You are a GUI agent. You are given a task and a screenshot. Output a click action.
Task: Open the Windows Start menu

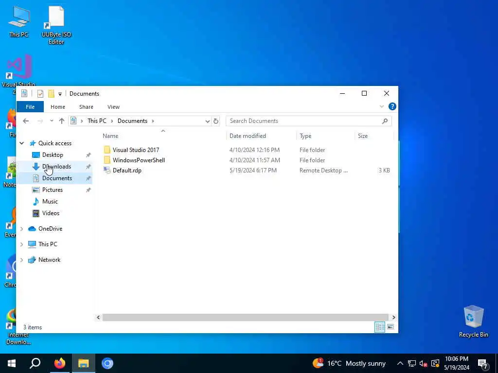click(x=12, y=363)
